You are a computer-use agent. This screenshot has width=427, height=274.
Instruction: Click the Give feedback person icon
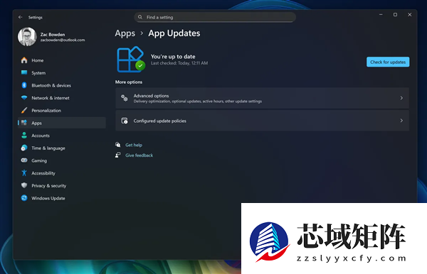click(118, 155)
